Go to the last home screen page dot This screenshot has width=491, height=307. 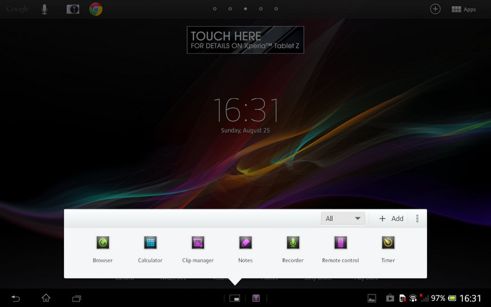point(276,9)
